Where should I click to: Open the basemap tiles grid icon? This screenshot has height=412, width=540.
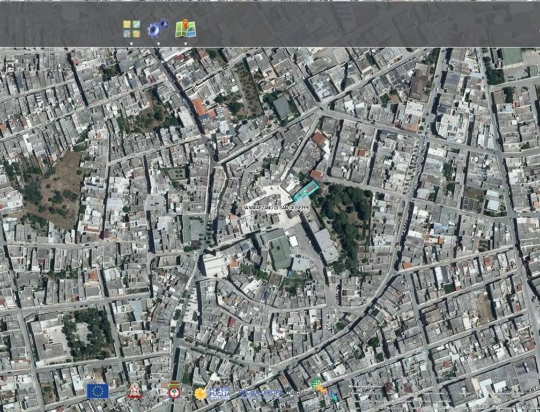tap(131, 28)
